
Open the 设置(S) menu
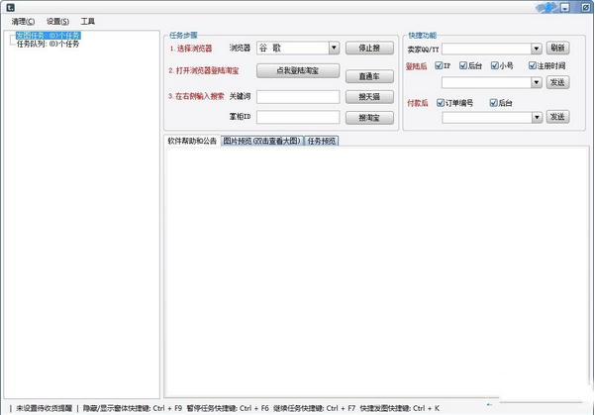click(57, 21)
